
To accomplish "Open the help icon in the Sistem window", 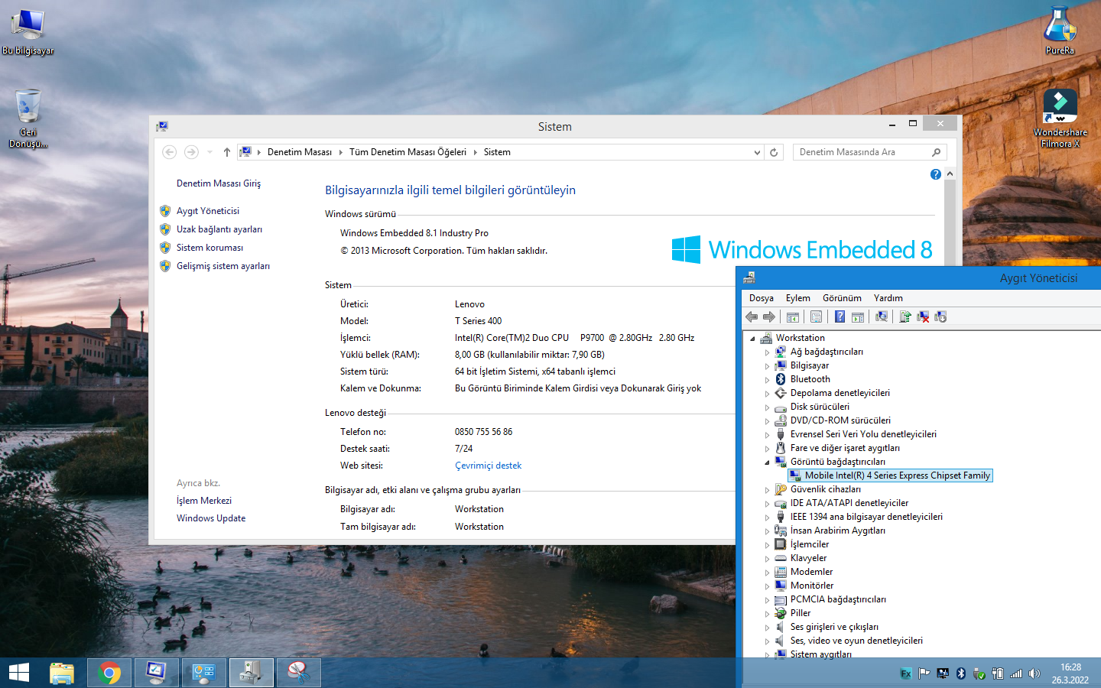I will point(935,174).
